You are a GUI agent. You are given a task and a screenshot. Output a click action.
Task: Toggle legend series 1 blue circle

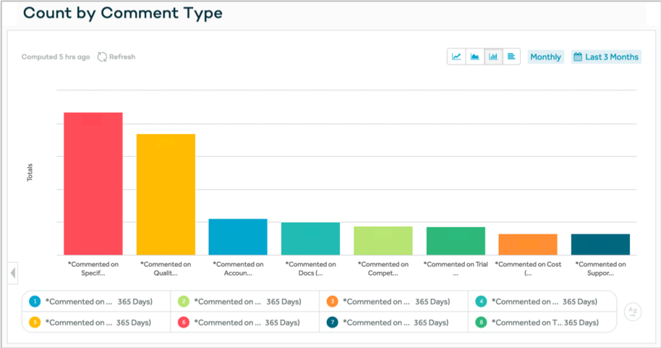click(x=35, y=302)
